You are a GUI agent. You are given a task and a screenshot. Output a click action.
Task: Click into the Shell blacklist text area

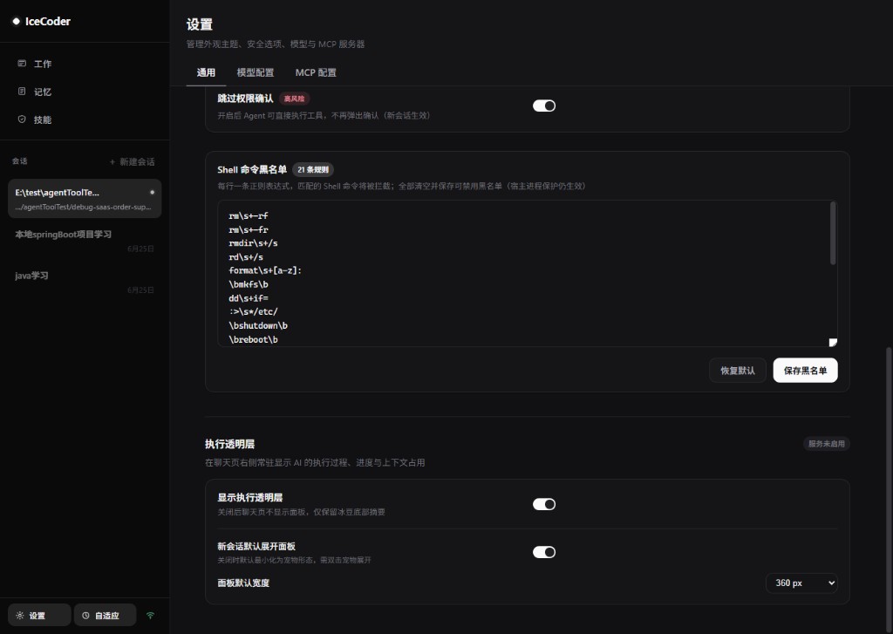[x=528, y=274]
